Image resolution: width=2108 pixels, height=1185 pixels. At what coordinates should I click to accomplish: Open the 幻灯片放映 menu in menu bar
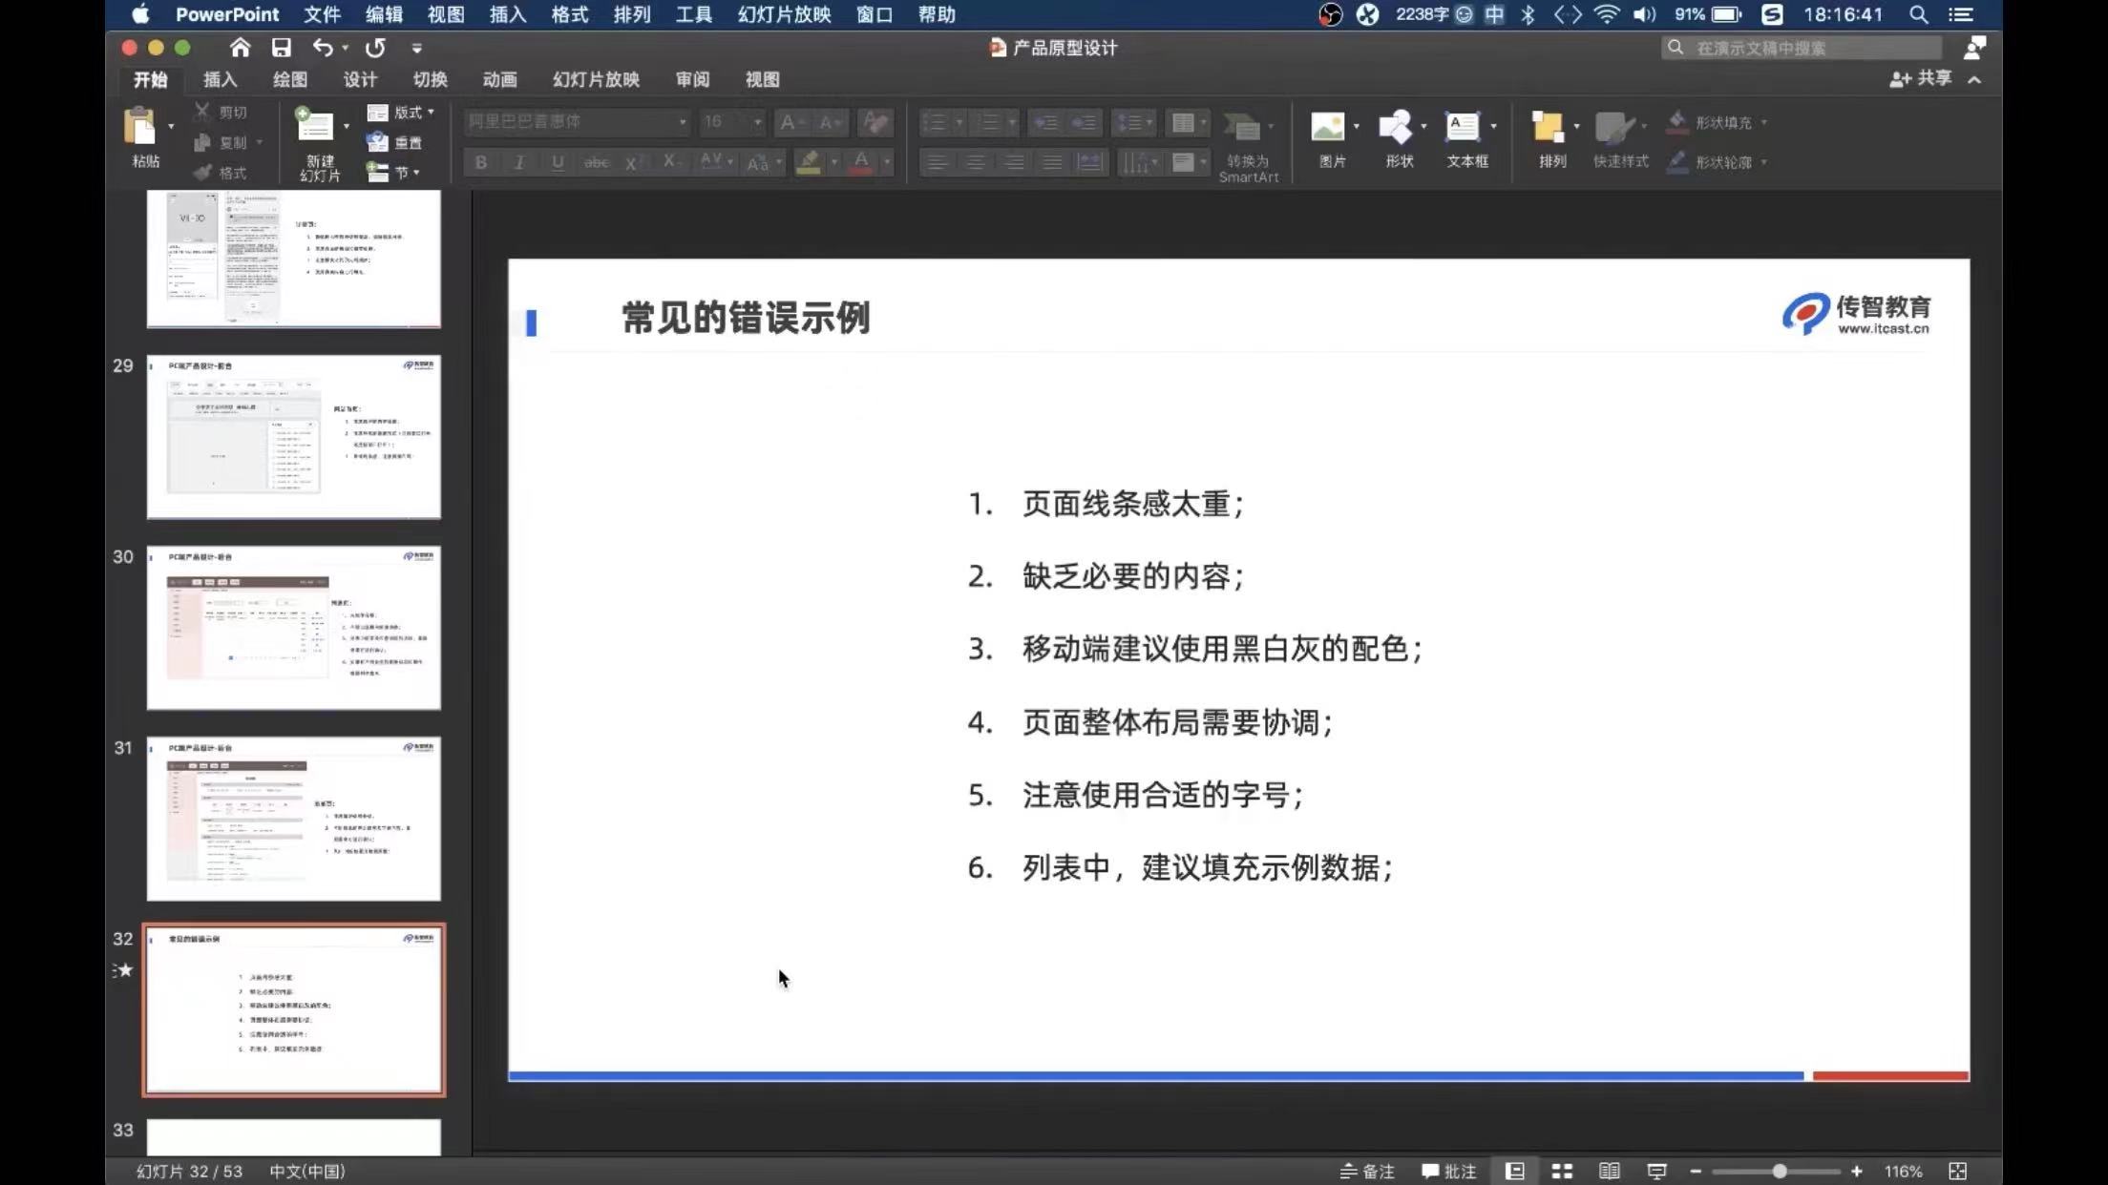784,14
